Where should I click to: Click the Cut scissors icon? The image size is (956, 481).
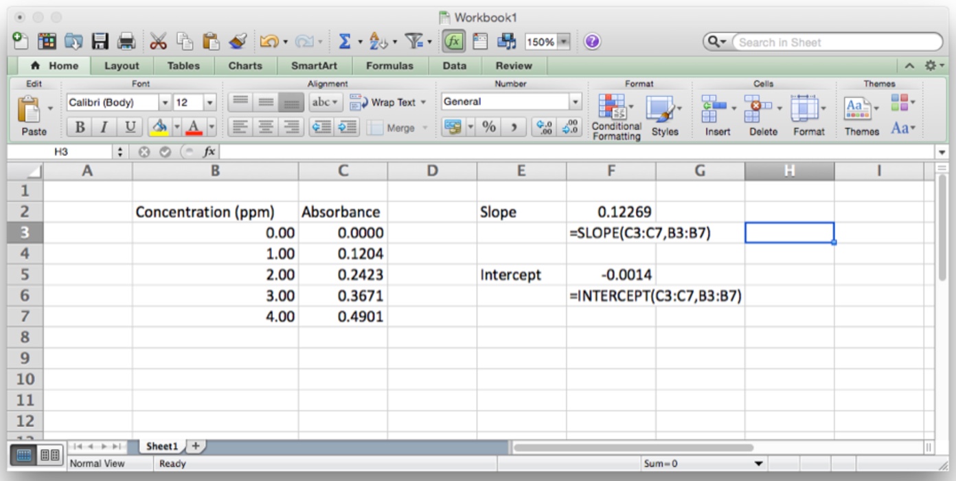158,42
